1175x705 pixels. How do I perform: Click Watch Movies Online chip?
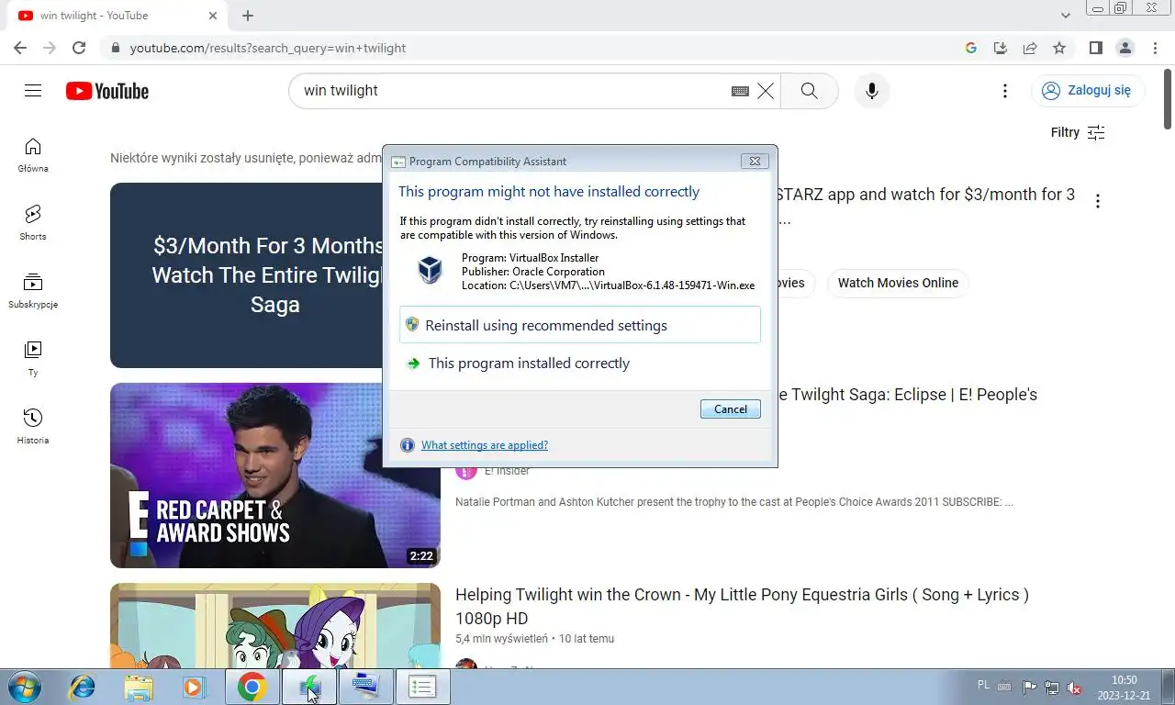(x=898, y=283)
